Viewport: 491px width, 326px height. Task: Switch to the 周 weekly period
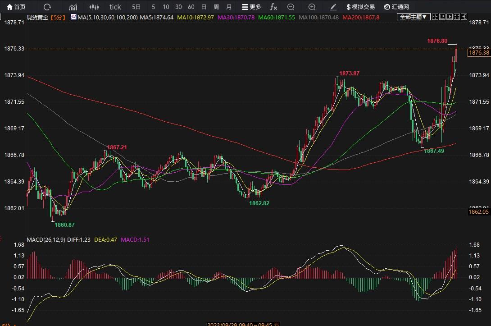pyautogui.click(x=216, y=7)
